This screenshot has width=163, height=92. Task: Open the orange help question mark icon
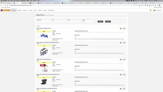tap(151, 10)
